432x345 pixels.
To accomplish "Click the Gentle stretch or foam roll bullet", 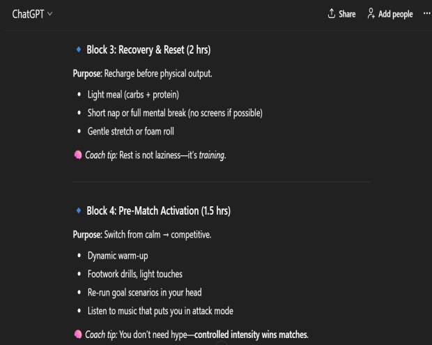I will 130,131.
